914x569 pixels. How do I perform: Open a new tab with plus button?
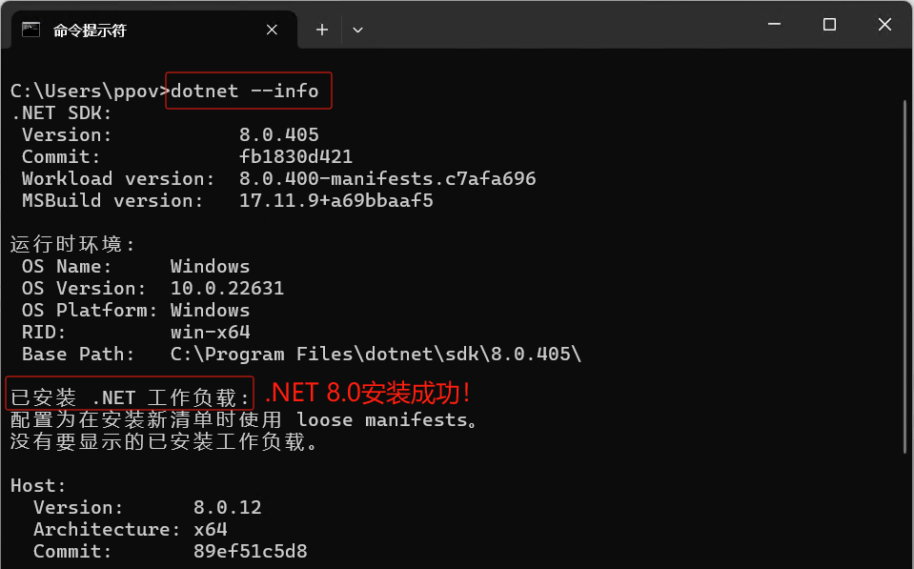322,30
